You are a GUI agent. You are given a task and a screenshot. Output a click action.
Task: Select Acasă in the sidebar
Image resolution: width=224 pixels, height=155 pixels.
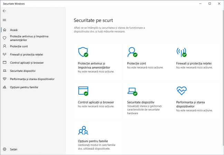tap(14, 30)
